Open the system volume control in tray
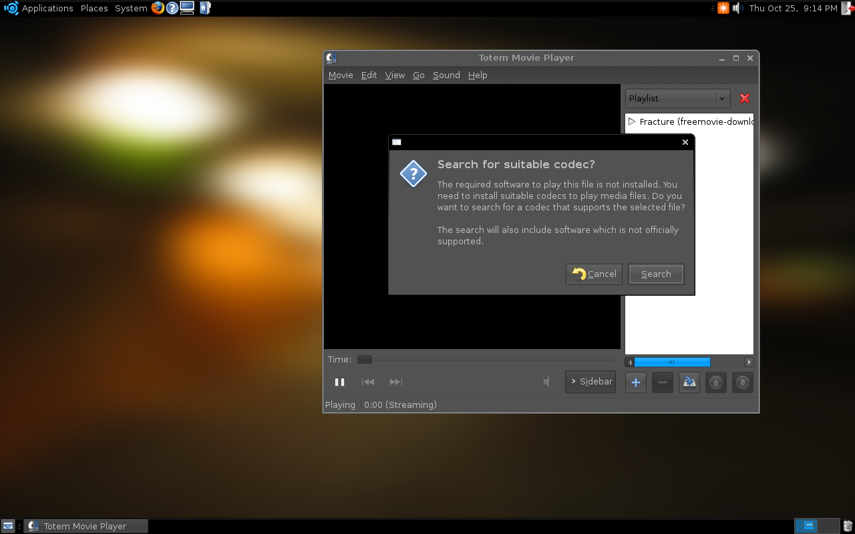 pyautogui.click(x=738, y=8)
